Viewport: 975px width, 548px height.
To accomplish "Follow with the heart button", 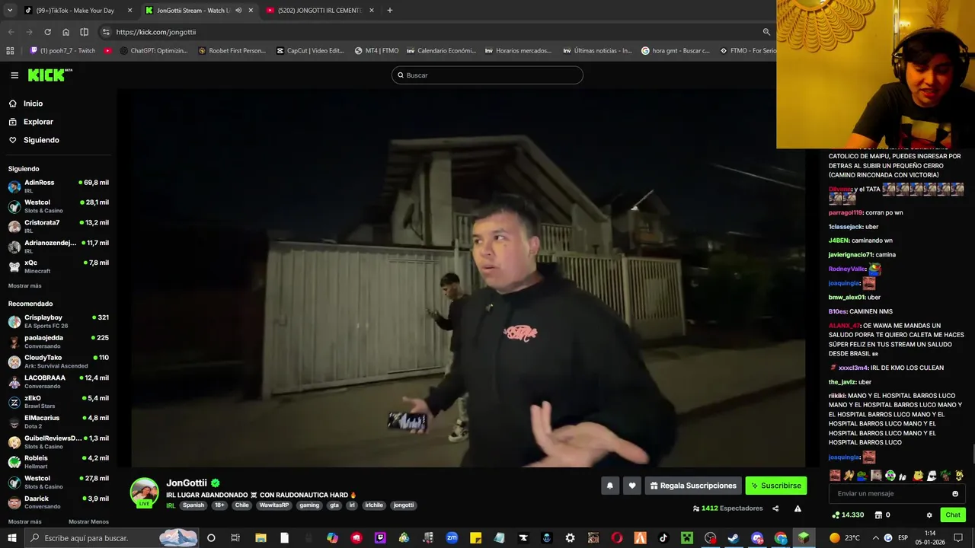I will [631, 486].
